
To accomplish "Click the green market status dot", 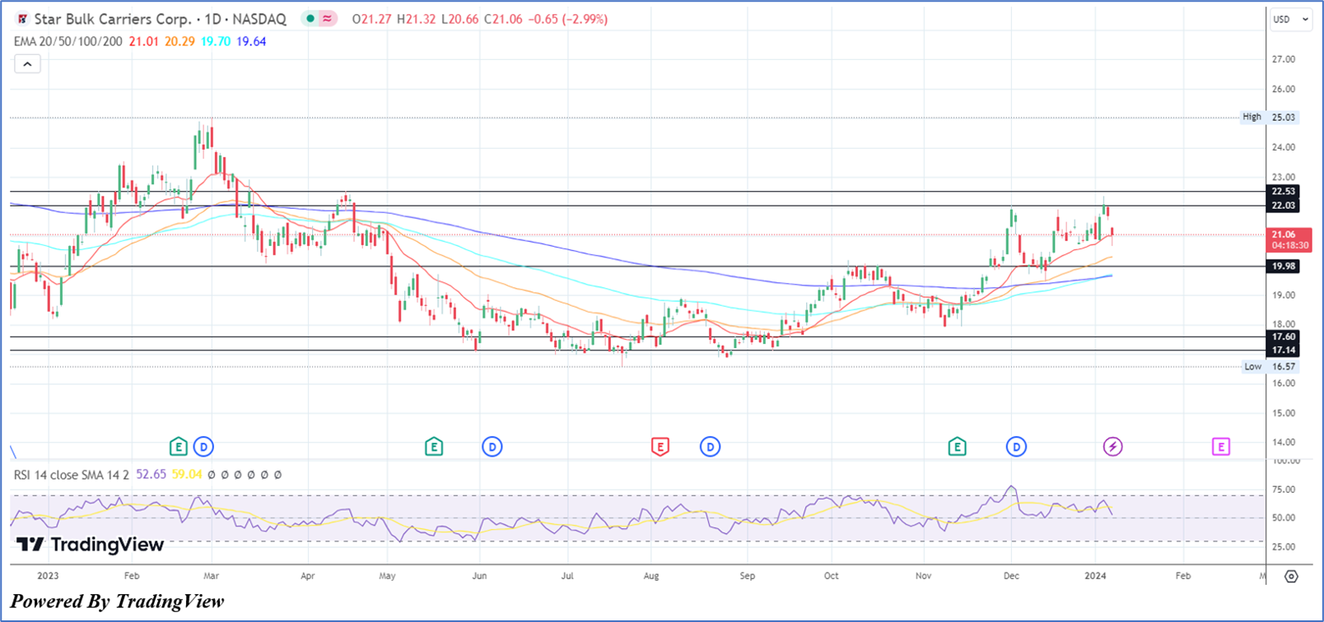I will pos(310,19).
